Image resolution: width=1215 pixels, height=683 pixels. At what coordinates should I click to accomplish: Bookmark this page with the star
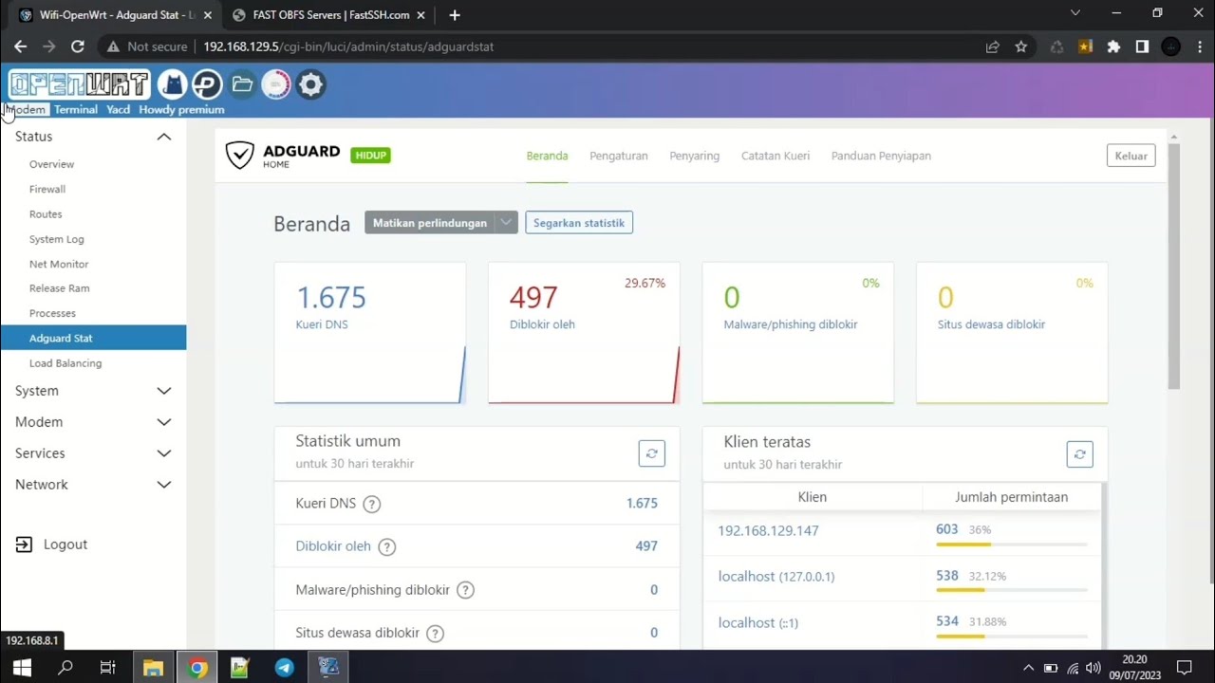point(1021,46)
